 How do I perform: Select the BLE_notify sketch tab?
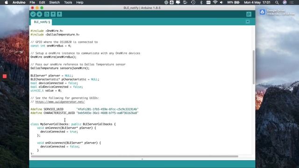(x=42, y=22)
